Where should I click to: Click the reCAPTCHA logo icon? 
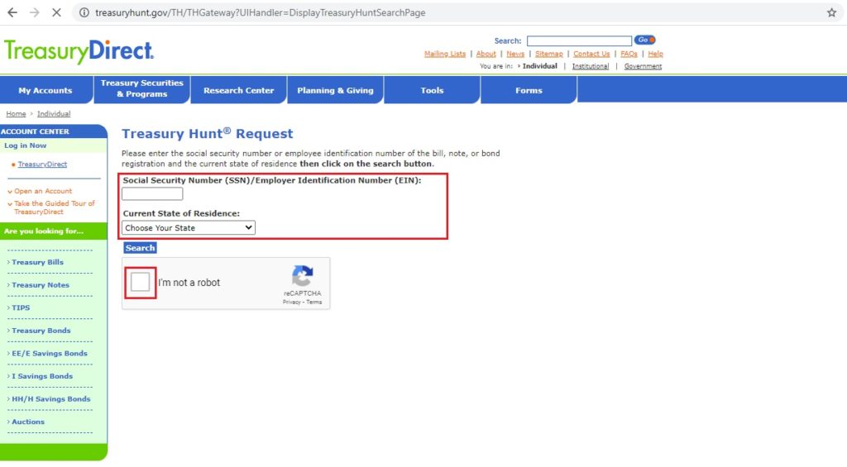pyautogui.click(x=303, y=276)
